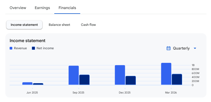Screen dimensions: 211x102
Task: Click the Revenue legend label
Action: [x=20, y=48]
